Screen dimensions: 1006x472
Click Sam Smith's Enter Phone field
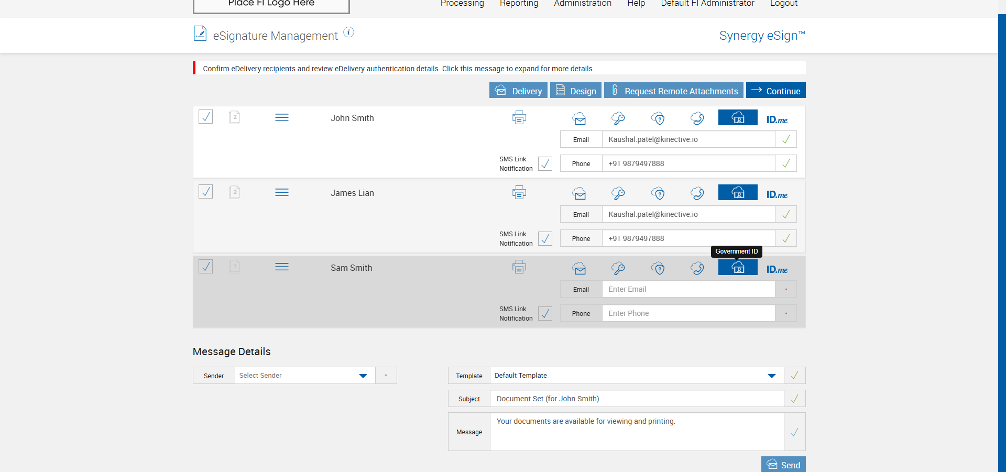tap(688, 313)
